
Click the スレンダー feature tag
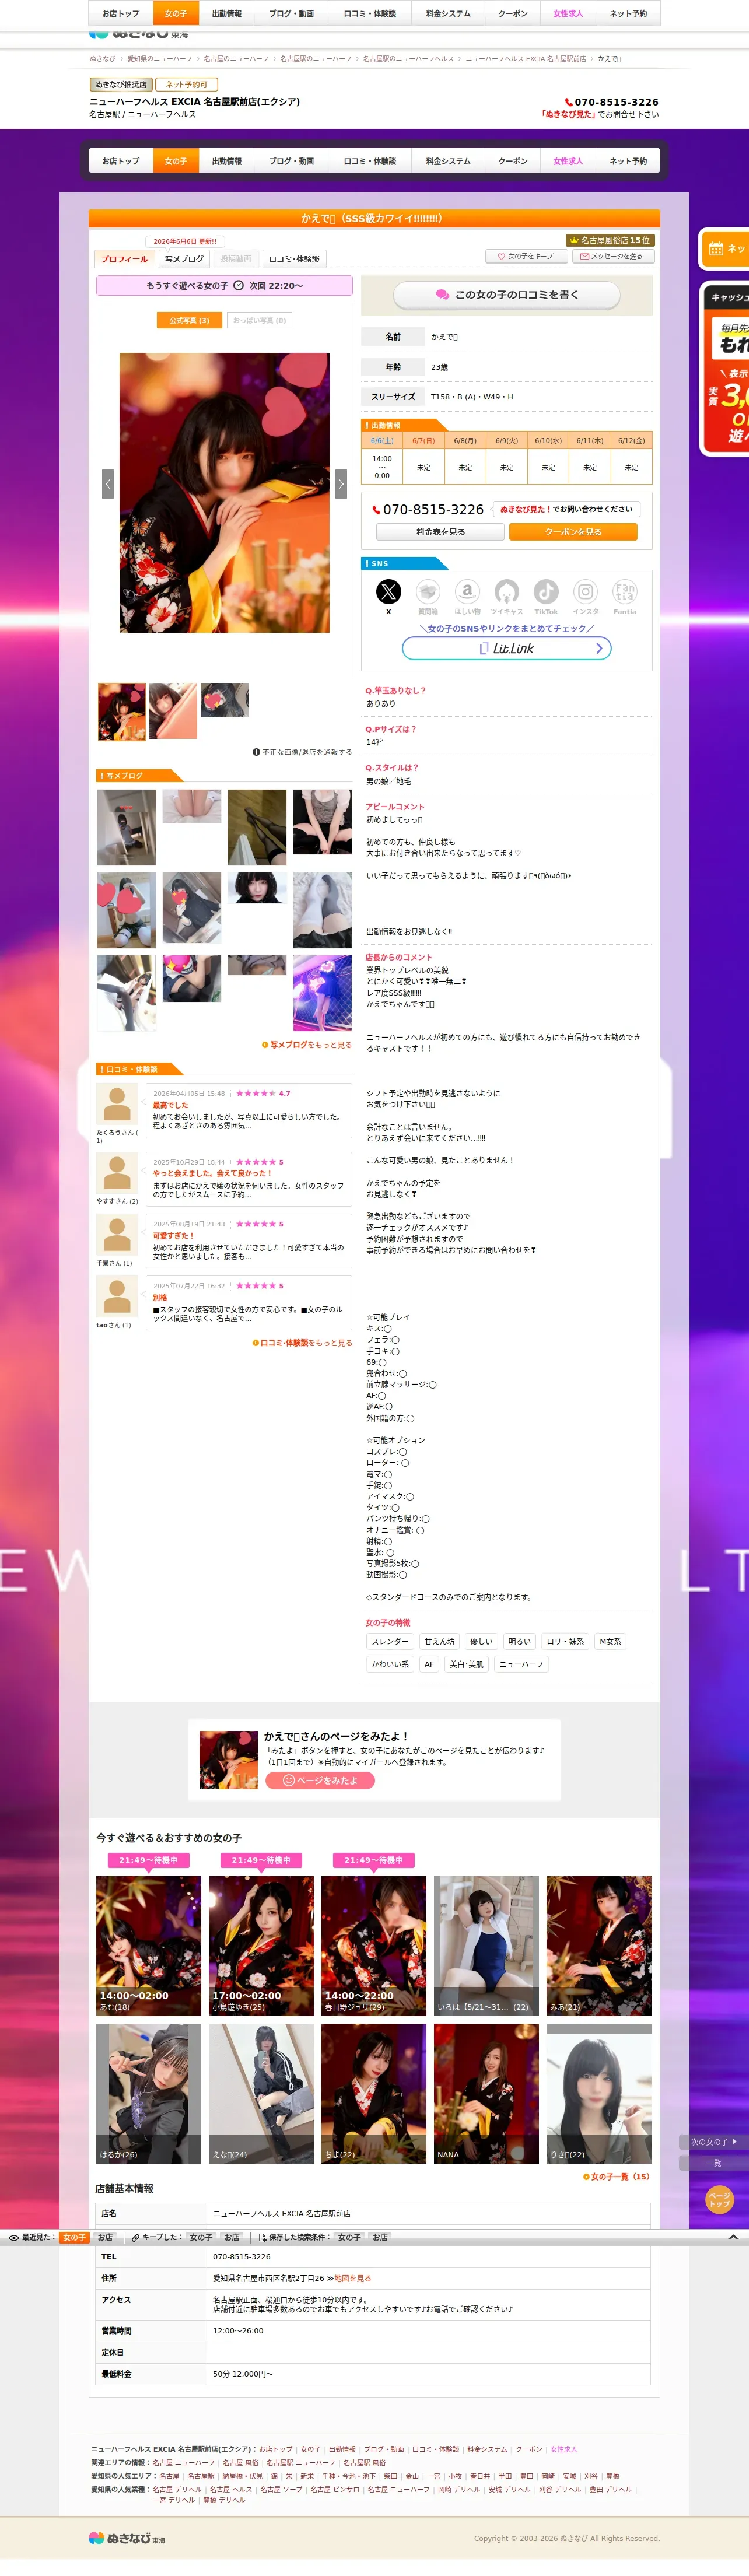[390, 1642]
